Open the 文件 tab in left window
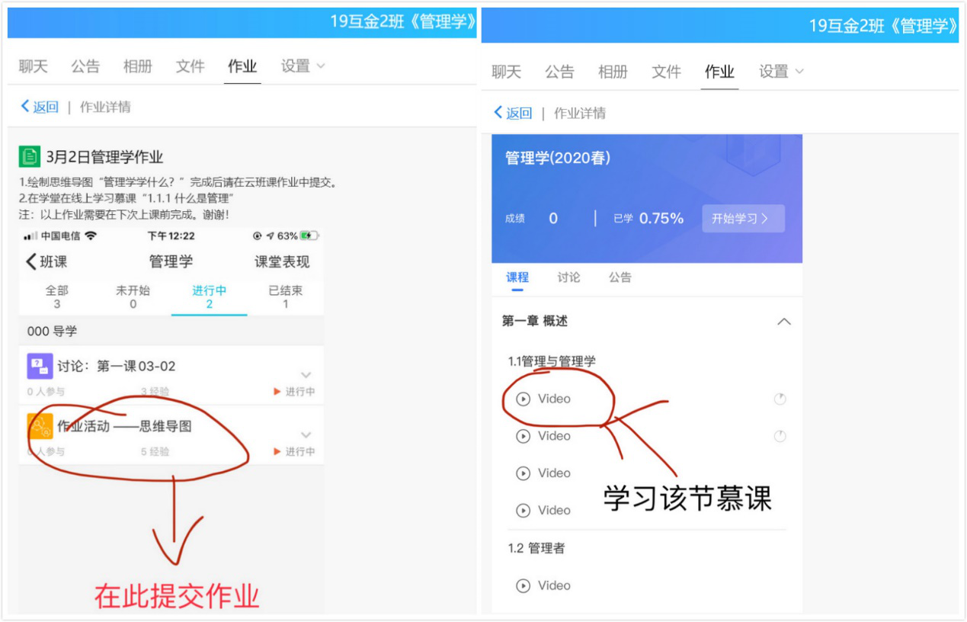 coord(191,66)
